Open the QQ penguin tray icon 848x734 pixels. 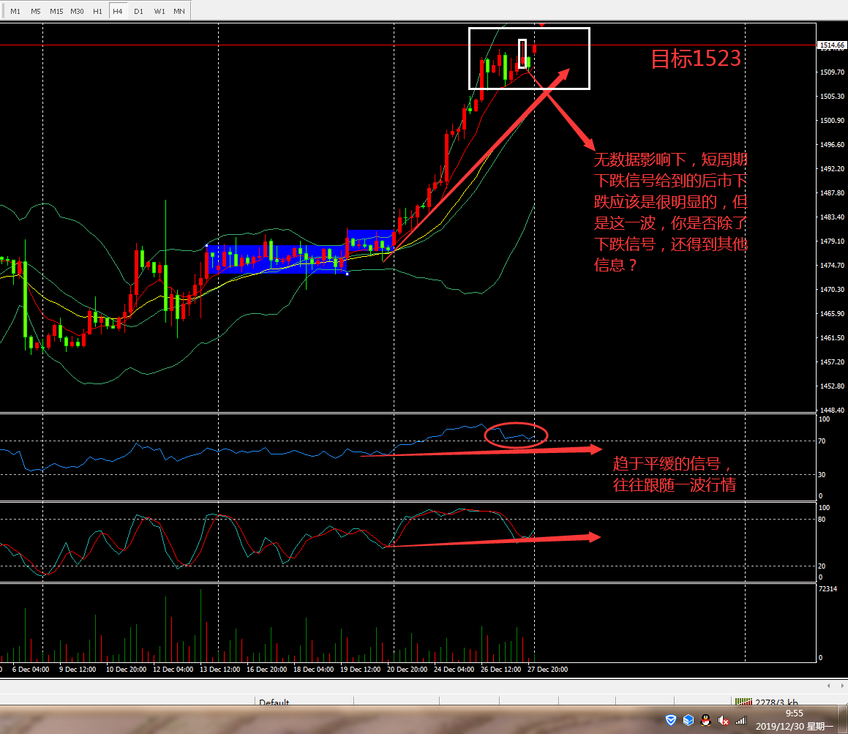click(x=705, y=720)
